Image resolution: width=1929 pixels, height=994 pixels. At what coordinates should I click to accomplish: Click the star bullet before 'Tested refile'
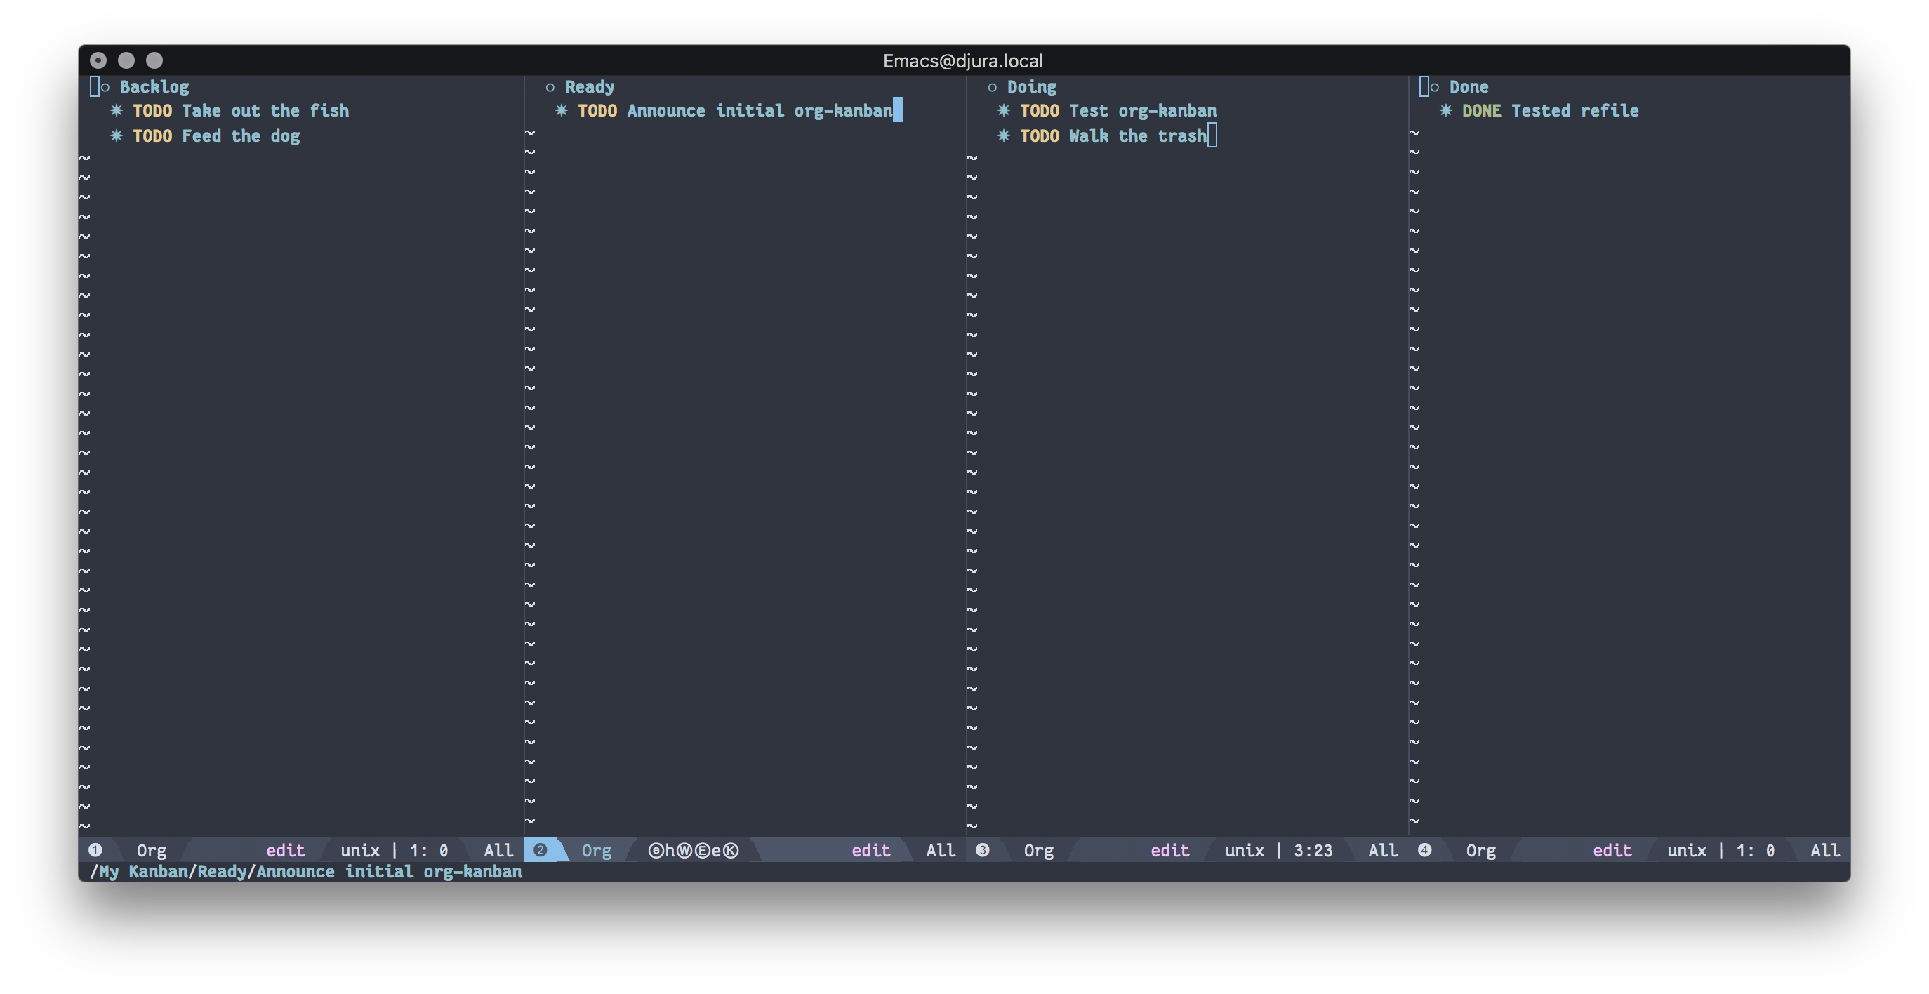click(1445, 111)
